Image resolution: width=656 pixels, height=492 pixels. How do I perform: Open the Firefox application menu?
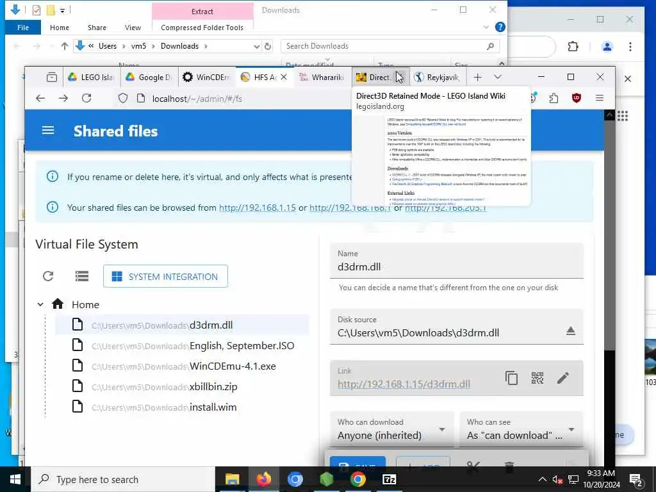(x=600, y=98)
